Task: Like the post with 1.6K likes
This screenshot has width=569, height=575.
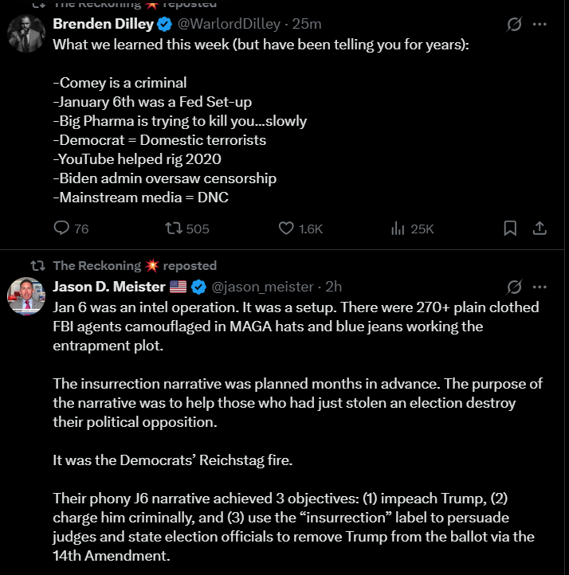Action: (x=300, y=229)
